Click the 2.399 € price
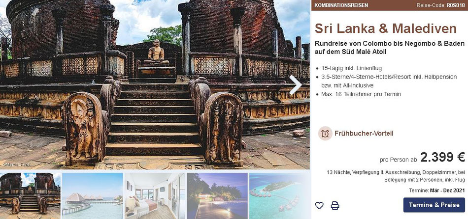468x219 pixels. tap(443, 158)
